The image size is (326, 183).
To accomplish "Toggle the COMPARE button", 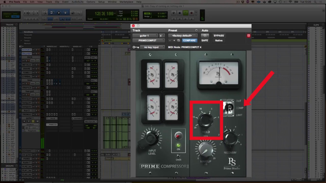I will point(189,40).
